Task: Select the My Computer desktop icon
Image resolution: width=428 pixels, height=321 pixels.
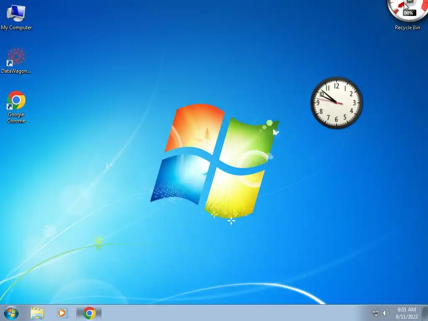Action: [x=16, y=17]
